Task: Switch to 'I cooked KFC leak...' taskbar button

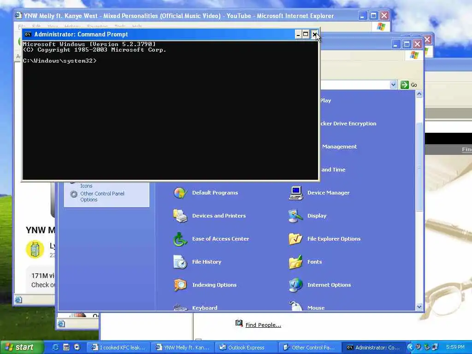Action: pyautogui.click(x=118, y=348)
